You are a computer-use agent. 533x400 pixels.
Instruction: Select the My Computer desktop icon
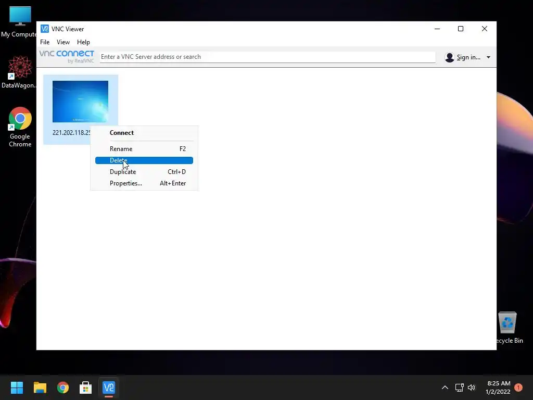(x=20, y=21)
